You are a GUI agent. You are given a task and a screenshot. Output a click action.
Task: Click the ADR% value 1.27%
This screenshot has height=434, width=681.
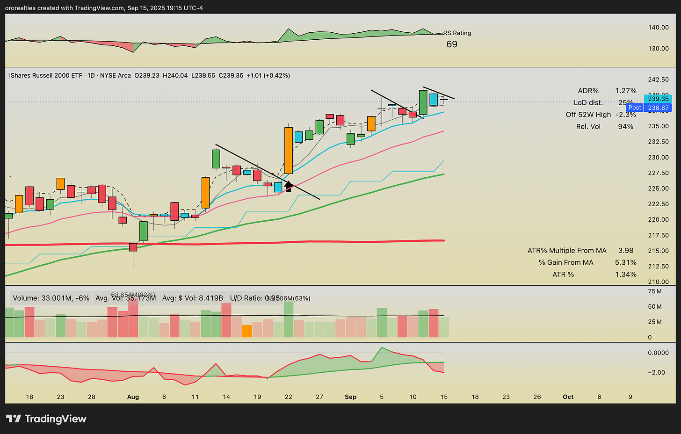pos(626,91)
